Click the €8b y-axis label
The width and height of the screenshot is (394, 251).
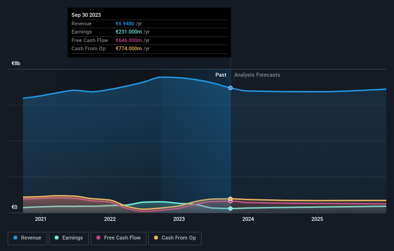pos(16,63)
